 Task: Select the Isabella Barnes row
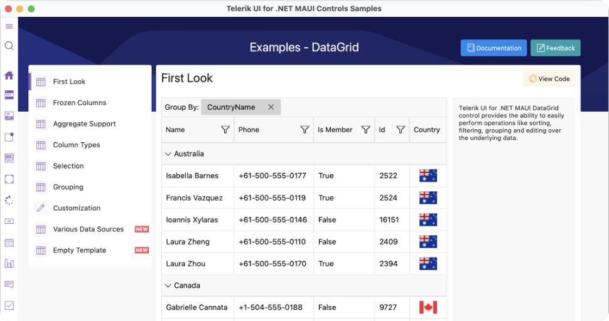click(192, 176)
